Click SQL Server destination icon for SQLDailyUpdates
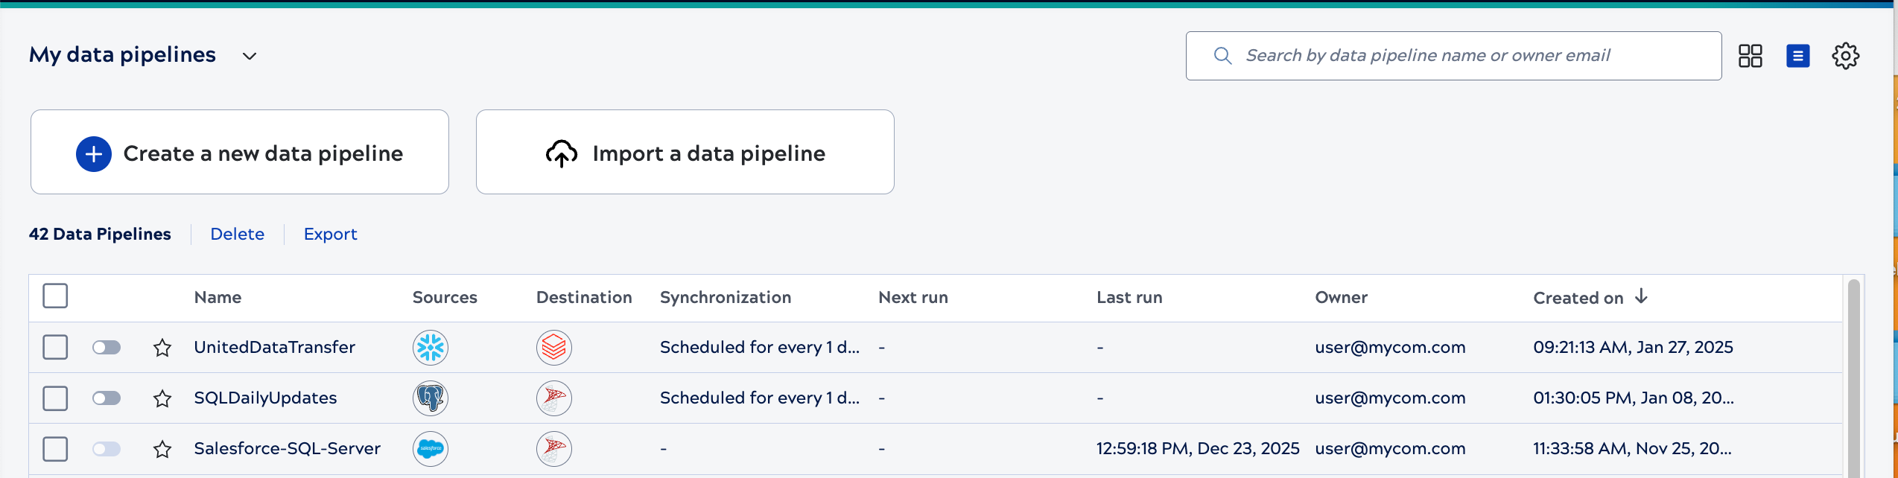The image size is (1898, 478). pyautogui.click(x=554, y=398)
